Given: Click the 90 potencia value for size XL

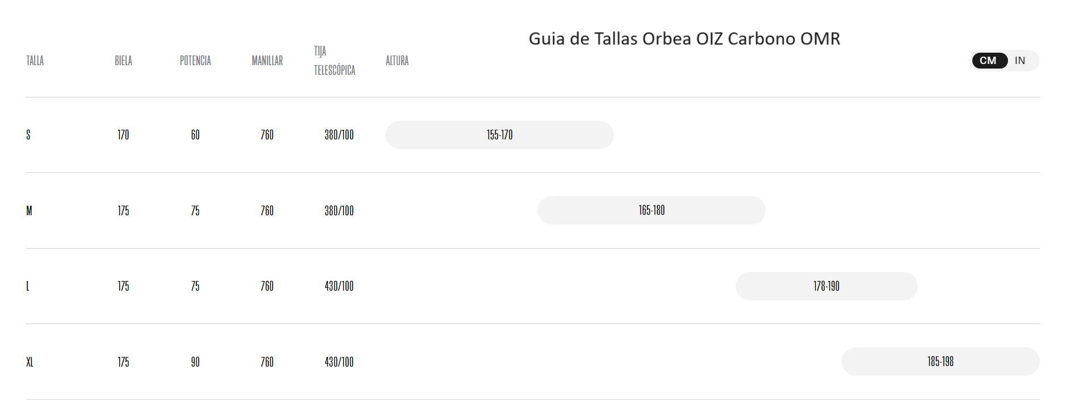Looking at the screenshot, I should (195, 362).
